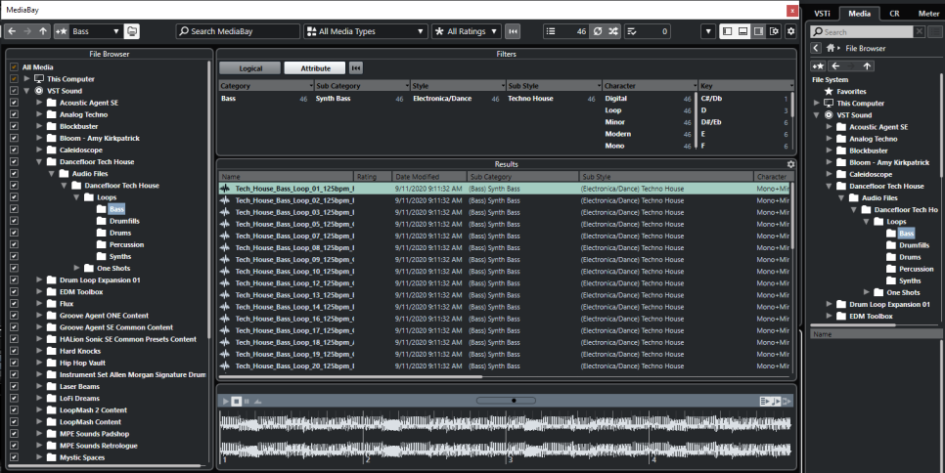Screen dimensions: 945x473
Task: Stop the previewer playback
Action: pos(237,401)
